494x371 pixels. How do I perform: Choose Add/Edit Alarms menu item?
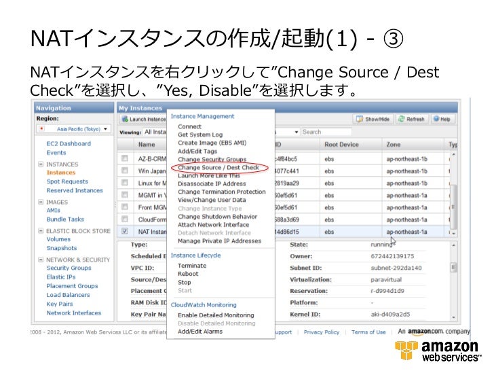pyautogui.click(x=200, y=332)
